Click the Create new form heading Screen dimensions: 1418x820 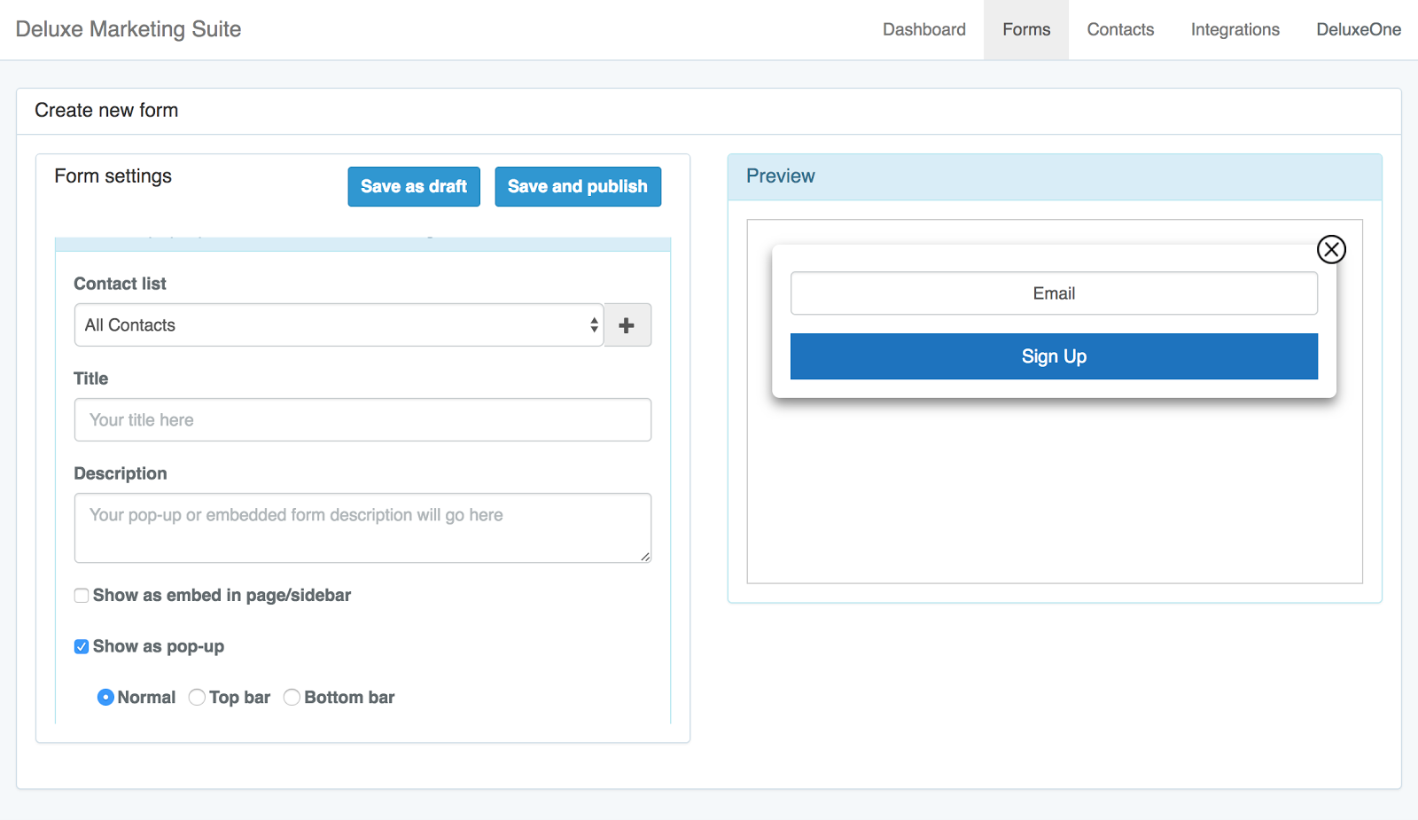click(x=106, y=111)
